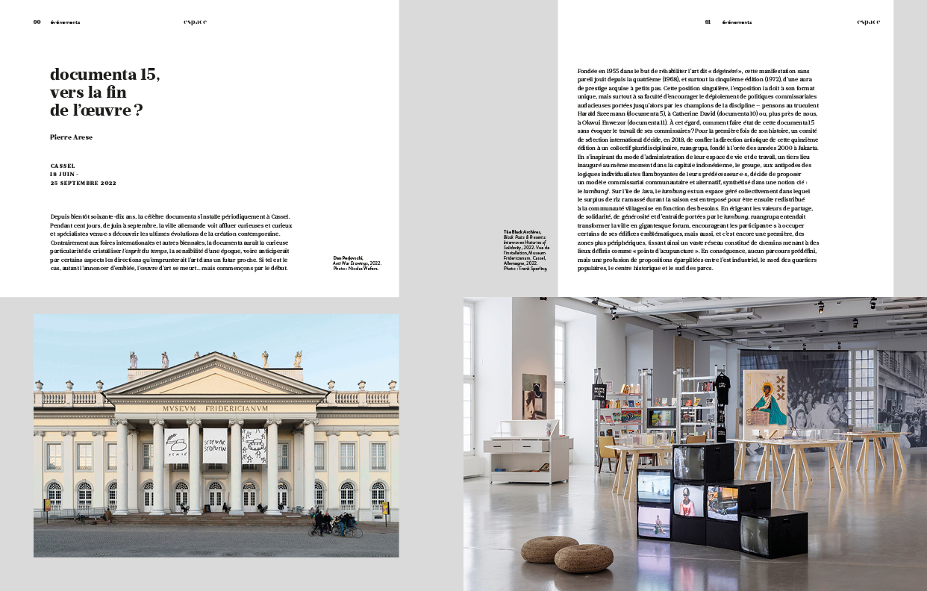927x591 pixels.
Task: Click the "espace" logo on left page
Action: click(x=196, y=22)
